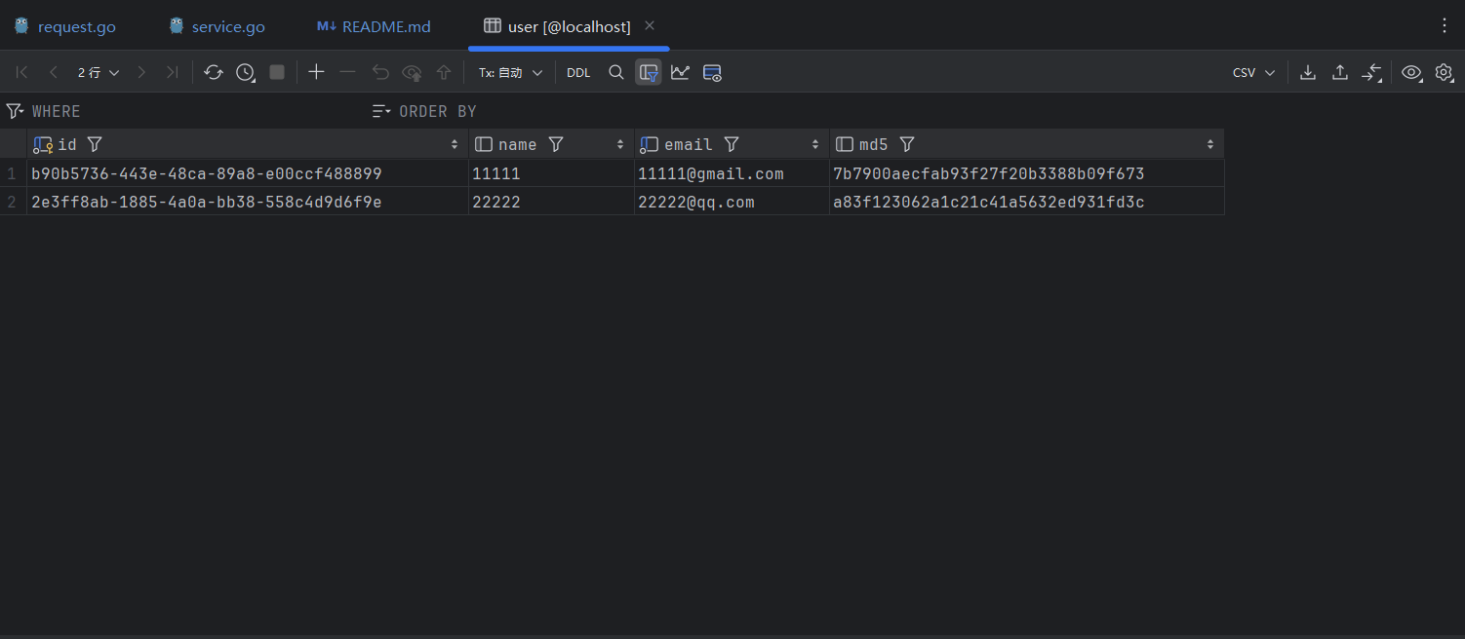Click the id column header
1465x639 pixels.
248,144
